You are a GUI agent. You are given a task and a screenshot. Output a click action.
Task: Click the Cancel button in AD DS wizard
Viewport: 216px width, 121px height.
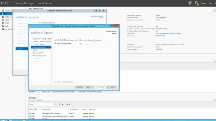coord(112,88)
